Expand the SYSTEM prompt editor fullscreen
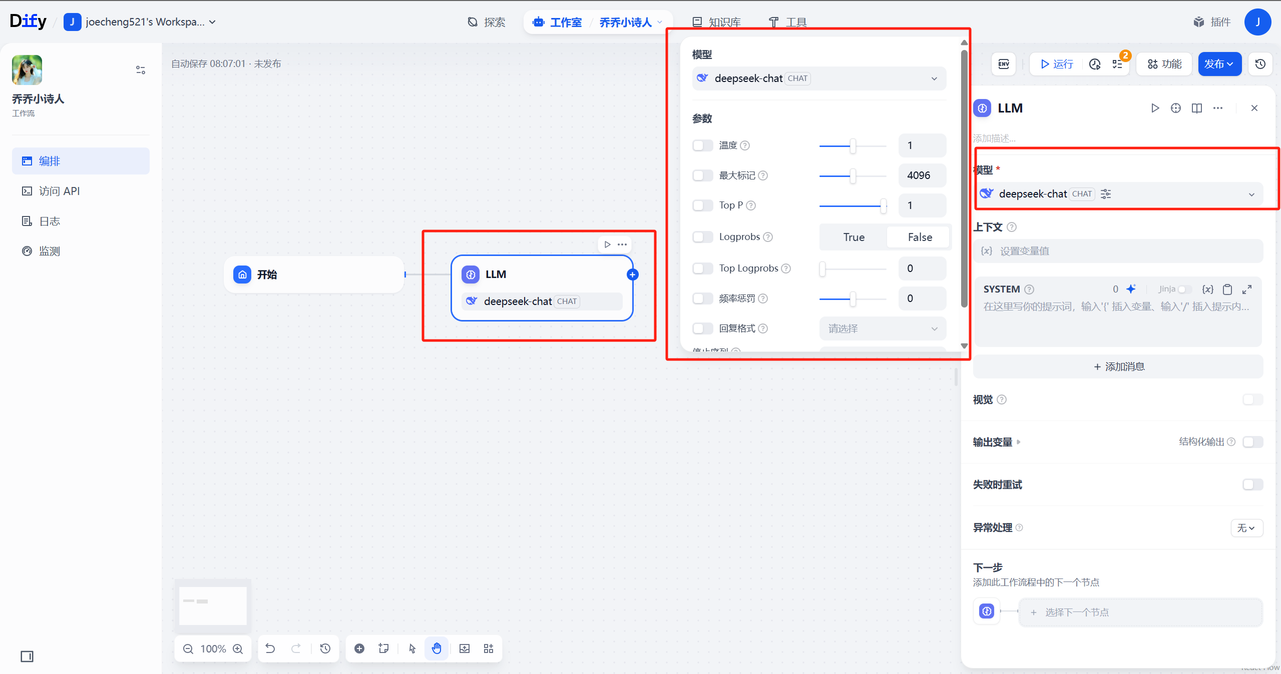 coord(1247,289)
